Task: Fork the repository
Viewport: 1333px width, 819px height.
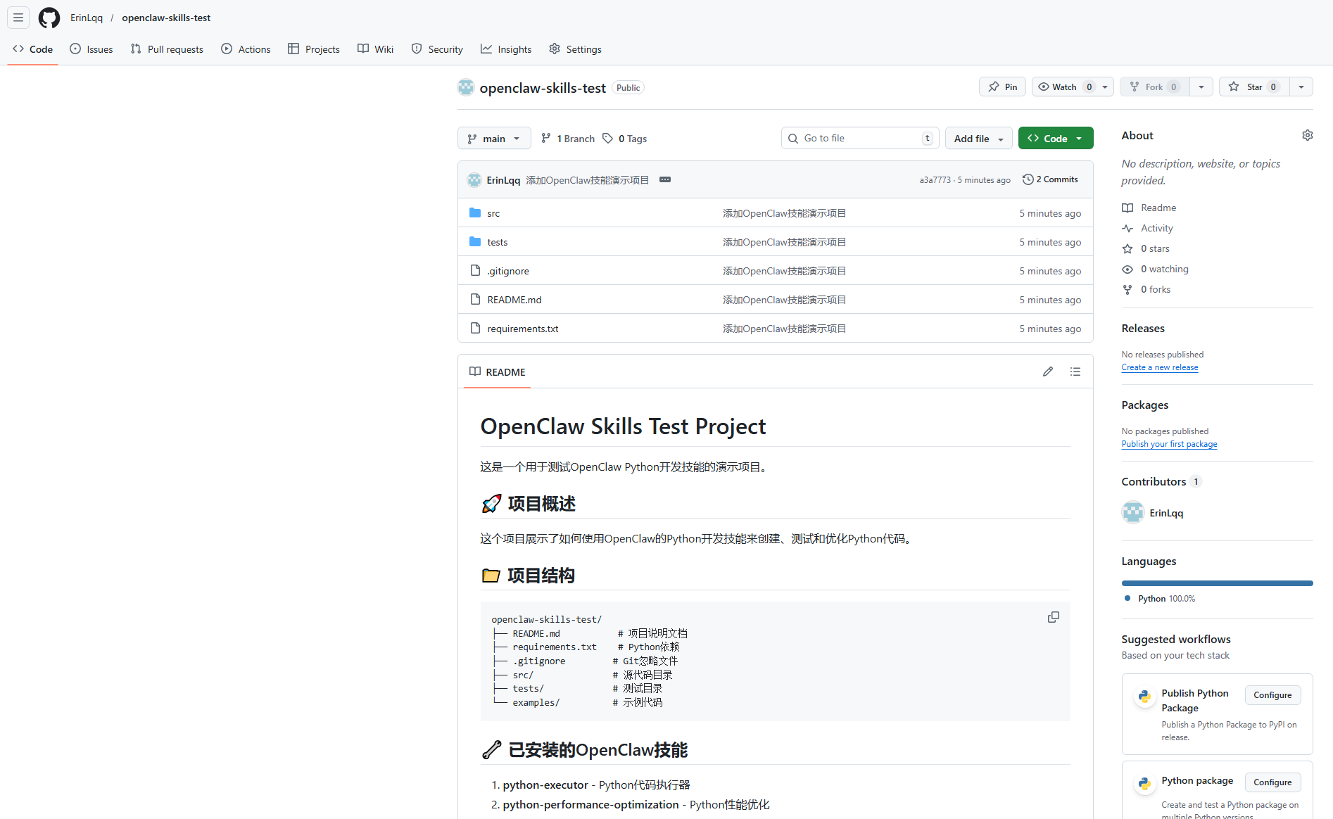Action: pyautogui.click(x=1154, y=87)
